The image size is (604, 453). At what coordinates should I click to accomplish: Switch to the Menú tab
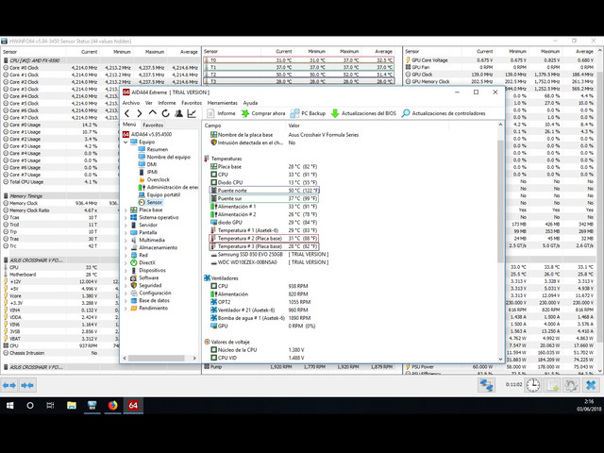pos(129,125)
